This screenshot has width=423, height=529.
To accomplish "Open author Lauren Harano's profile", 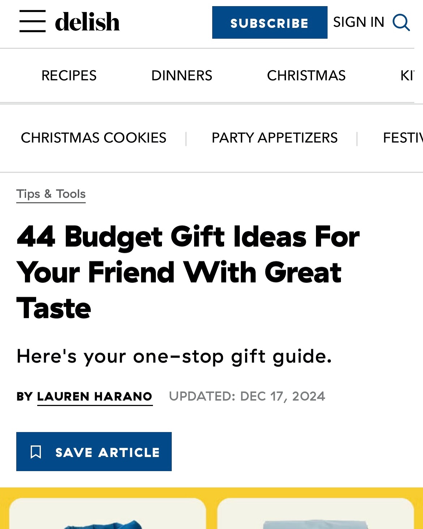I will (x=95, y=397).
